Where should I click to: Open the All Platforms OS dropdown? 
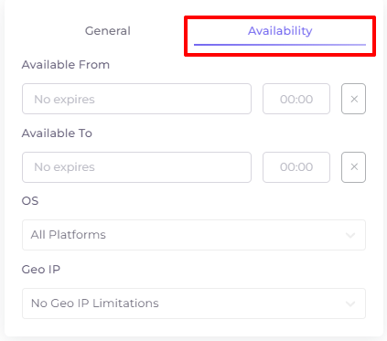pyautogui.click(x=194, y=235)
